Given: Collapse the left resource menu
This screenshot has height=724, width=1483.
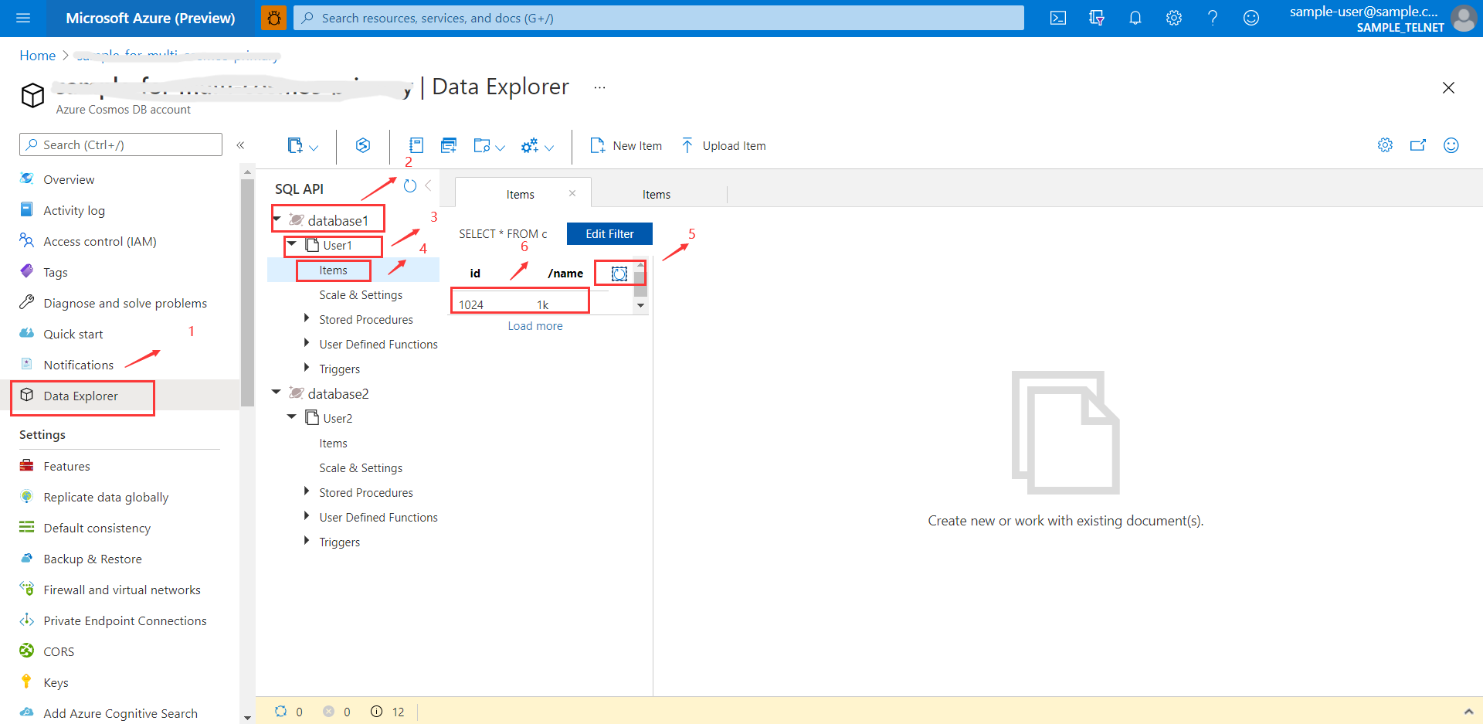Looking at the screenshot, I should 240,145.
